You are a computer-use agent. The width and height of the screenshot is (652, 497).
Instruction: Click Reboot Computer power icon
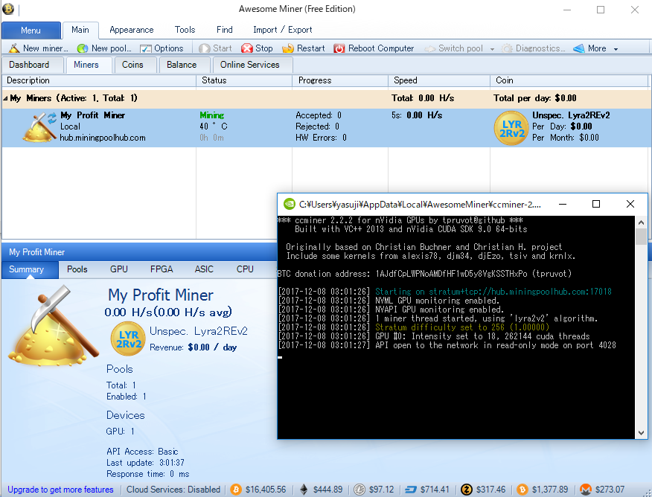339,48
